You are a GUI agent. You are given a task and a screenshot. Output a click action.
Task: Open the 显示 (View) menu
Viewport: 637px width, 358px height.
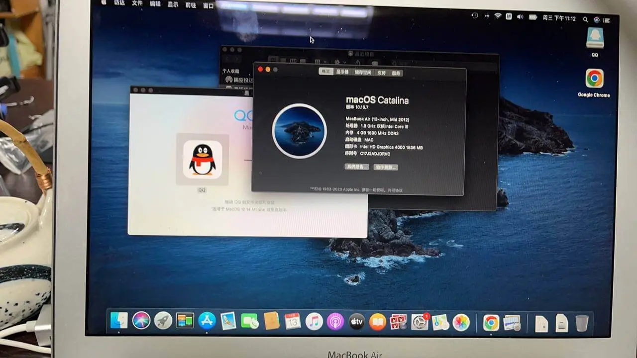coord(173,4)
